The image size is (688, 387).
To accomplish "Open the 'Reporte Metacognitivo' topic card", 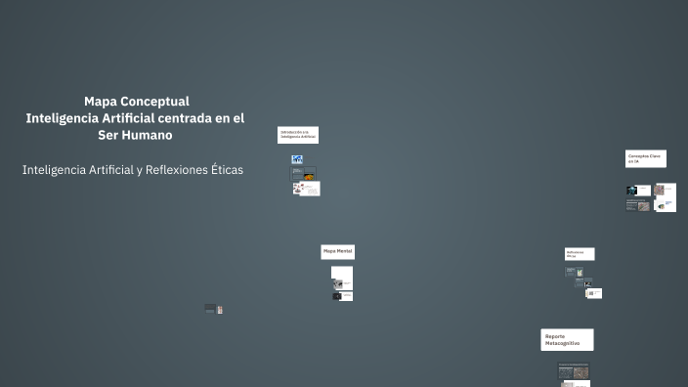I will 567,340.
